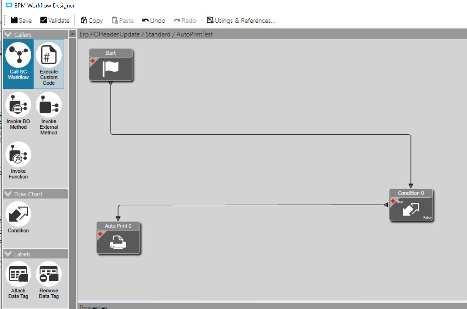Pick the Invoke BO Method icon

(18, 105)
